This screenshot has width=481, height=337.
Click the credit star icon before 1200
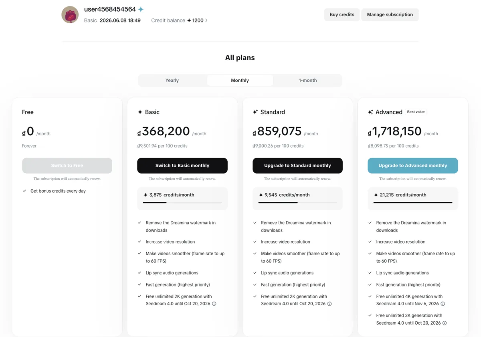click(189, 20)
